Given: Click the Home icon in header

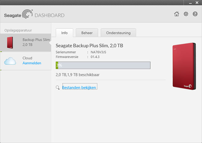Looking at the screenshot, I should (x=177, y=14).
